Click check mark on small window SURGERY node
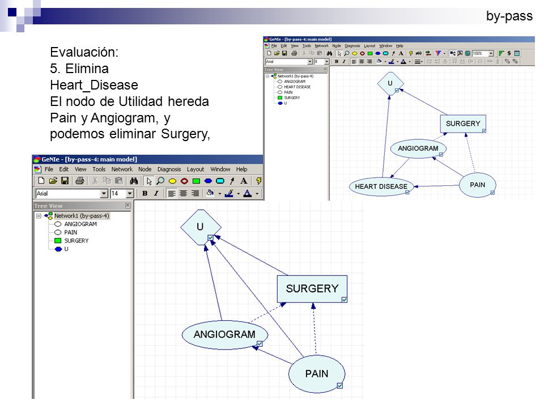The width and height of the screenshot is (544, 408). point(484,131)
